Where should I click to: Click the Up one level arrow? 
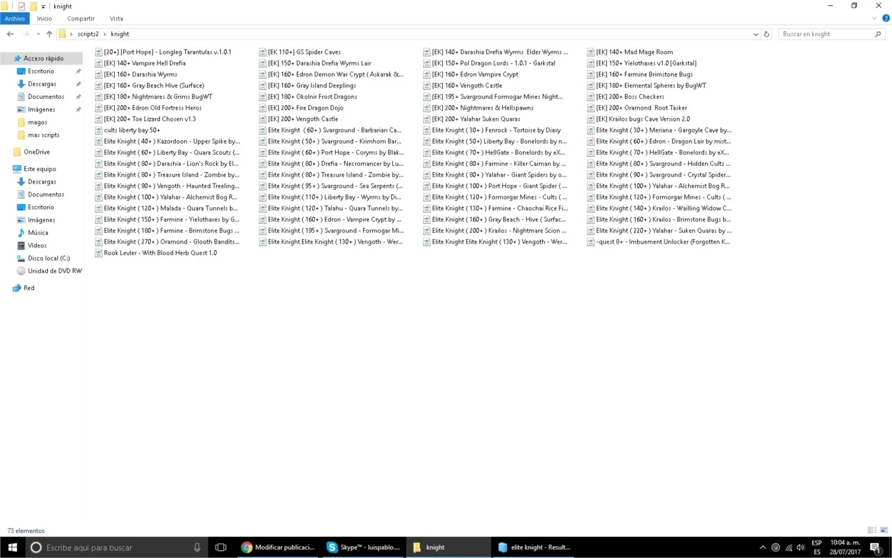click(x=49, y=34)
